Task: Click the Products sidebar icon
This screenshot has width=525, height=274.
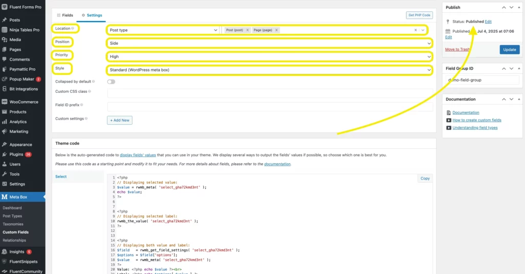Action: click(x=4, y=112)
